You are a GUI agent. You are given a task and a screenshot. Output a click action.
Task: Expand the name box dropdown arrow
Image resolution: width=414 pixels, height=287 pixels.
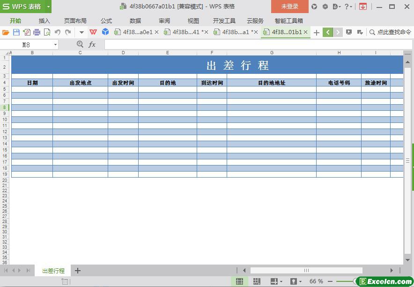click(55, 45)
